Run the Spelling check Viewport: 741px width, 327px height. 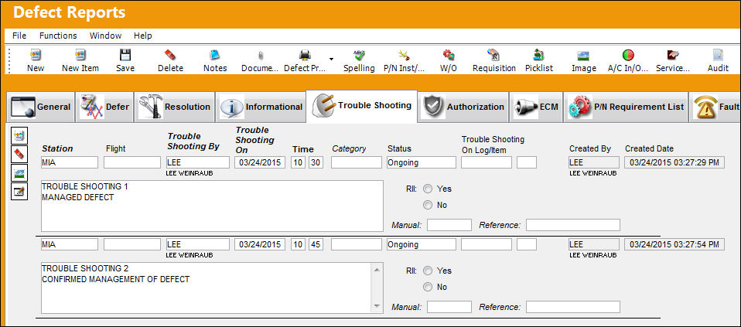point(359,56)
